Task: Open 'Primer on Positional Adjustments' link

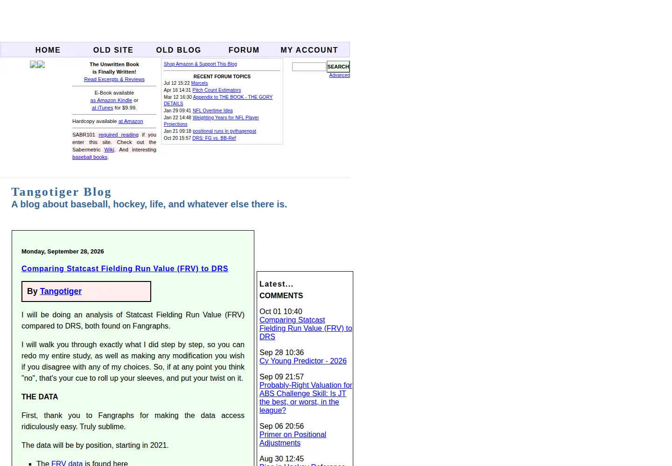Action: click(293, 439)
